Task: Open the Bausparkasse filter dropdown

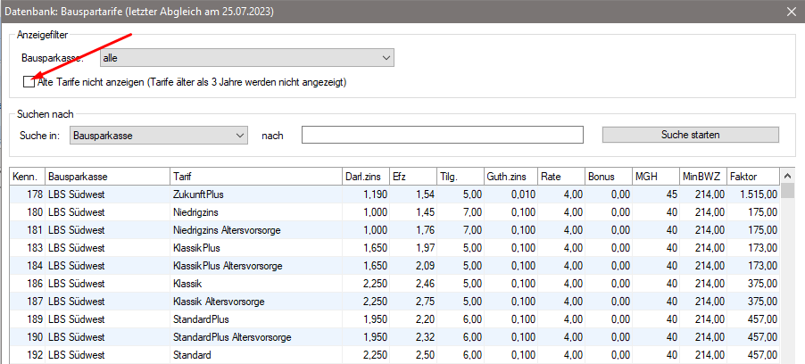Action: 247,58
